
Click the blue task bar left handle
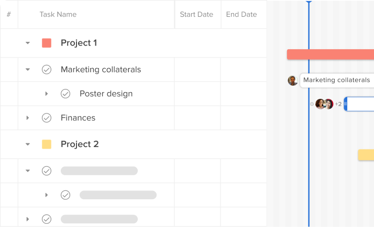(345, 104)
